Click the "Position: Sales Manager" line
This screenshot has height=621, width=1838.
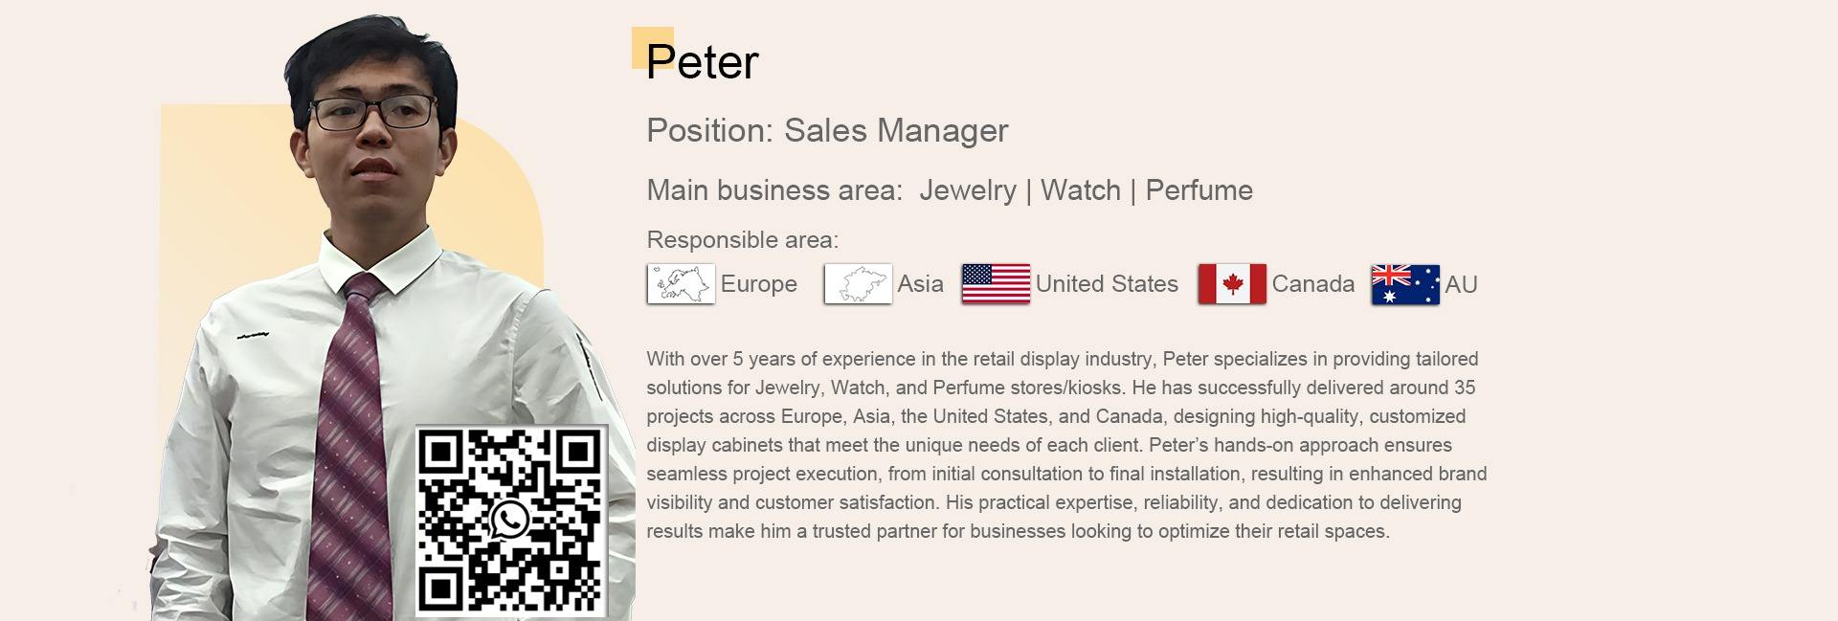pyautogui.click(x=827, y=131)
